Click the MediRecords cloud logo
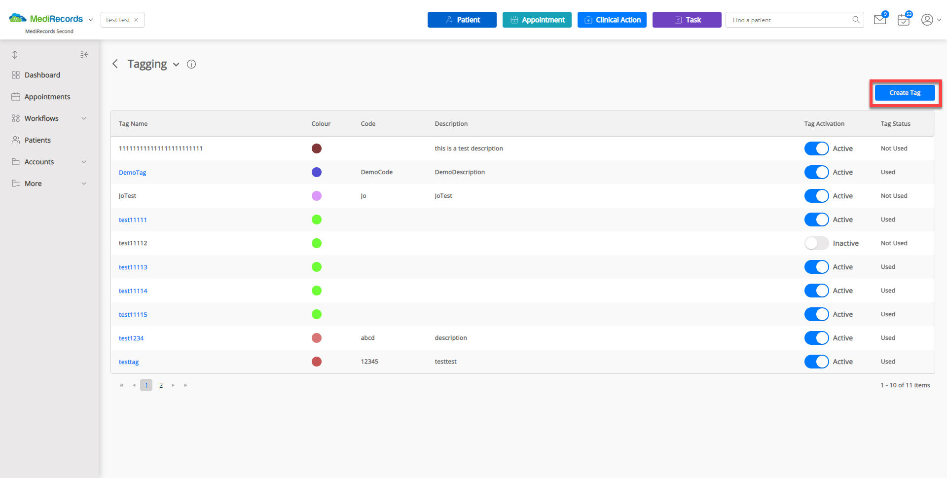This screenshot has height=478, width=947. pos(18,19)
